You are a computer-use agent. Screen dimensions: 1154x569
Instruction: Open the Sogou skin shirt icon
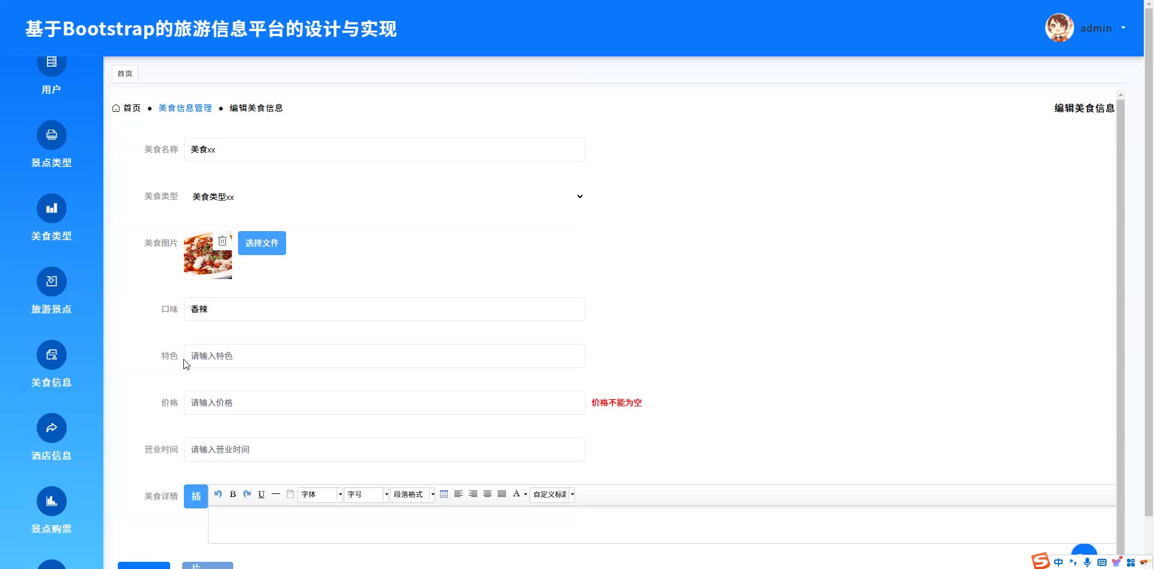pyautogui.click(x=1116, y=562)
